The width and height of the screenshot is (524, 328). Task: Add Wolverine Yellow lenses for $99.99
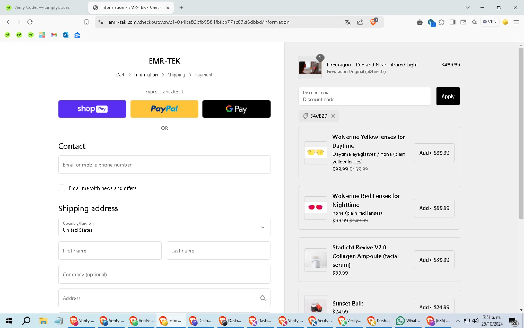434,153
